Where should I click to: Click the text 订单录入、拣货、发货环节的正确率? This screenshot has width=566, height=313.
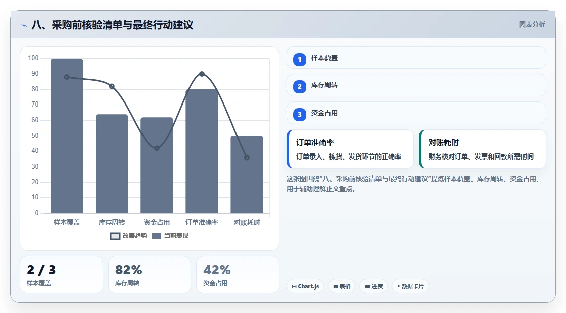[349, 156]
